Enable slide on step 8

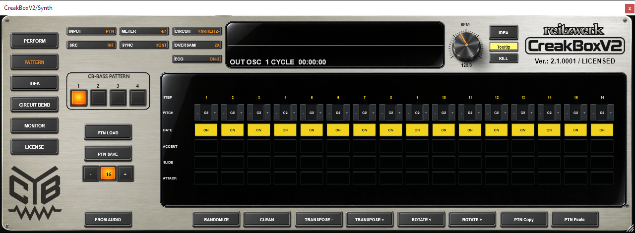click(391, 162)
